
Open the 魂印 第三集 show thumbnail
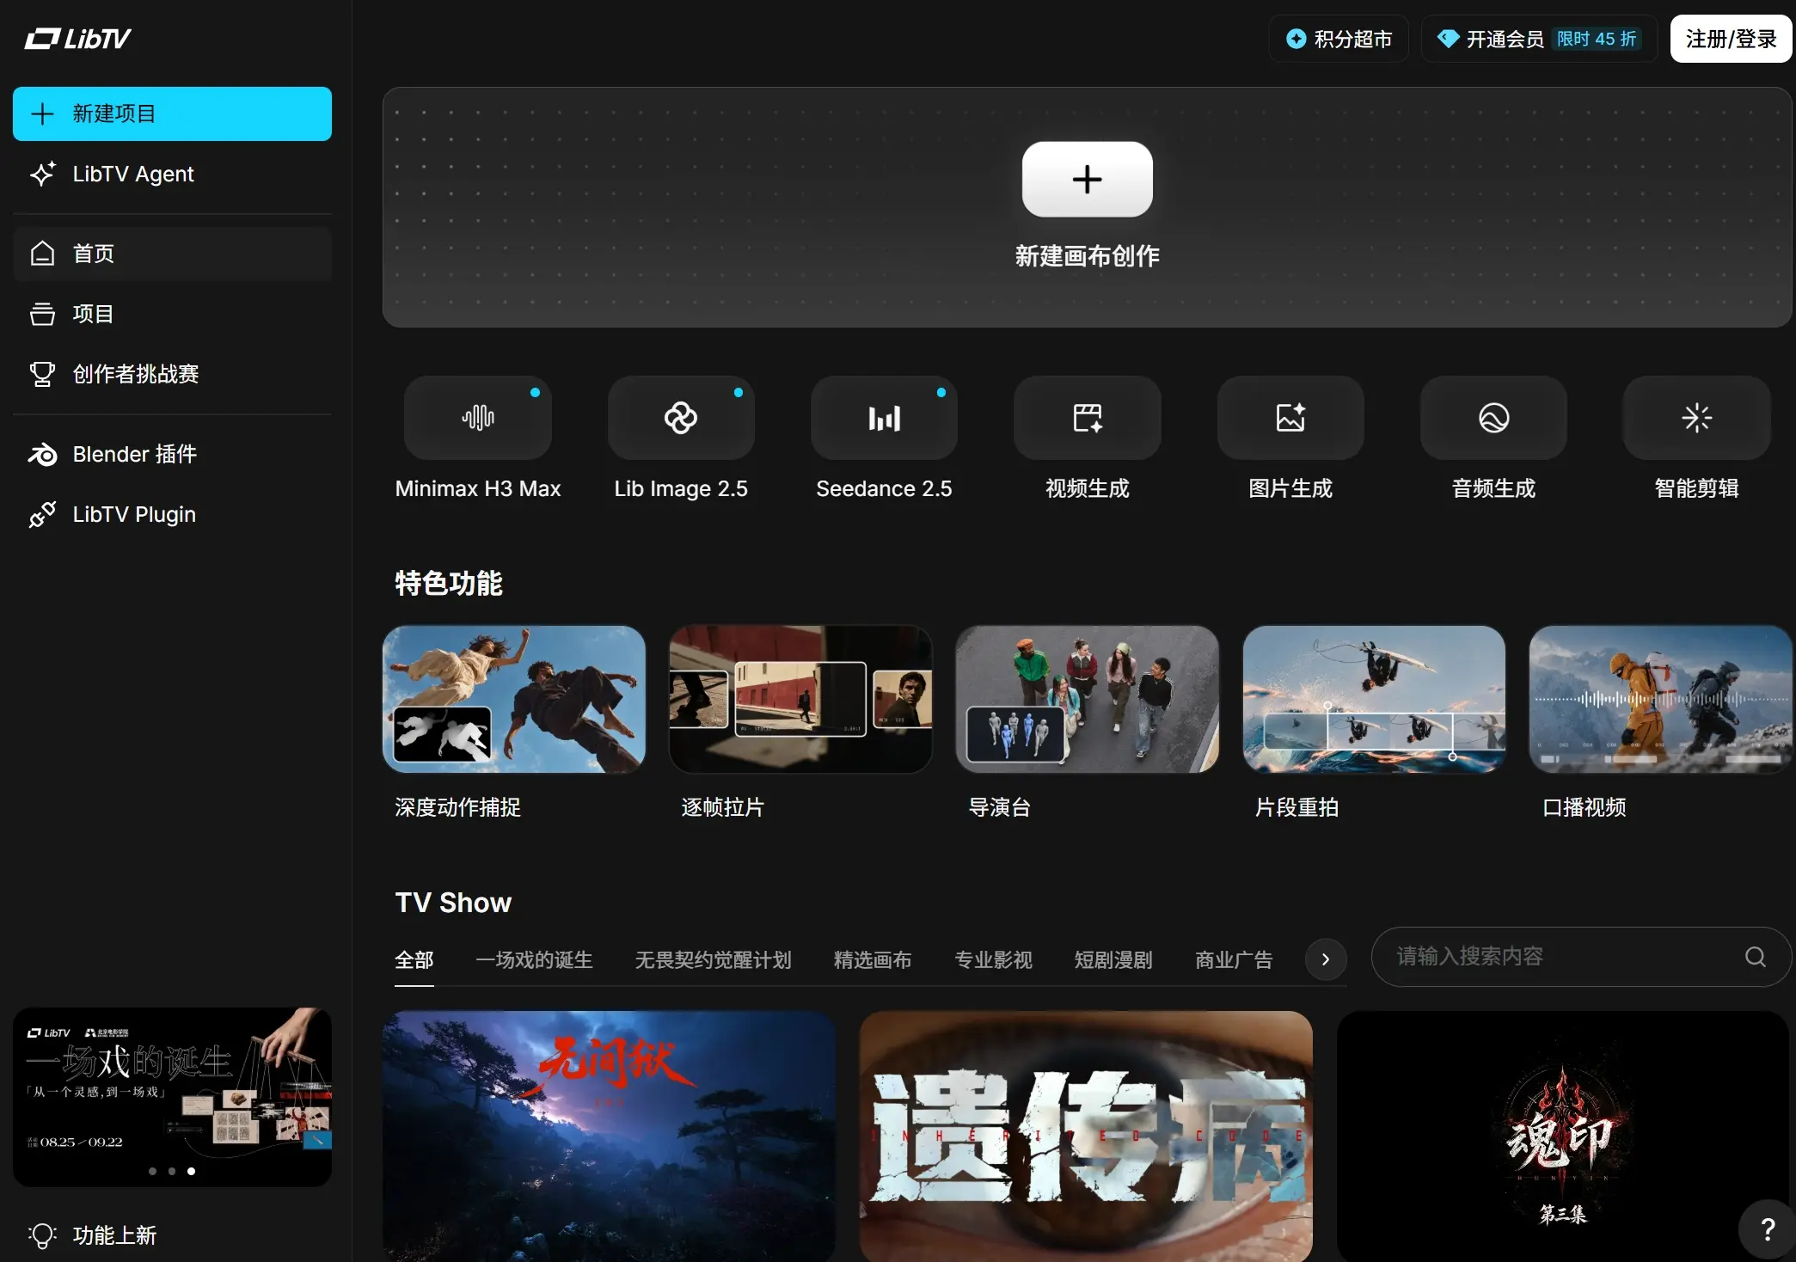1563,1136
